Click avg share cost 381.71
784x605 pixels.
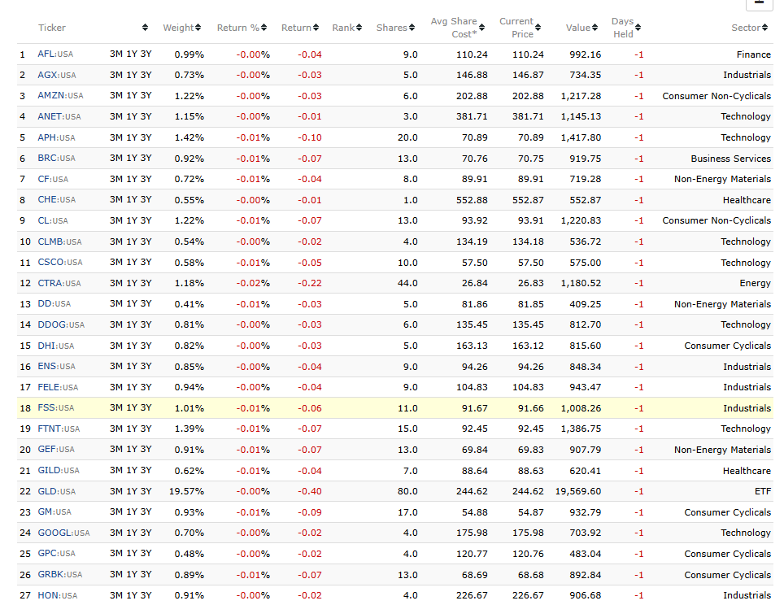point(472,116)
